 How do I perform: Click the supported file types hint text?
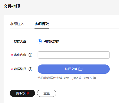click(67, 78)
